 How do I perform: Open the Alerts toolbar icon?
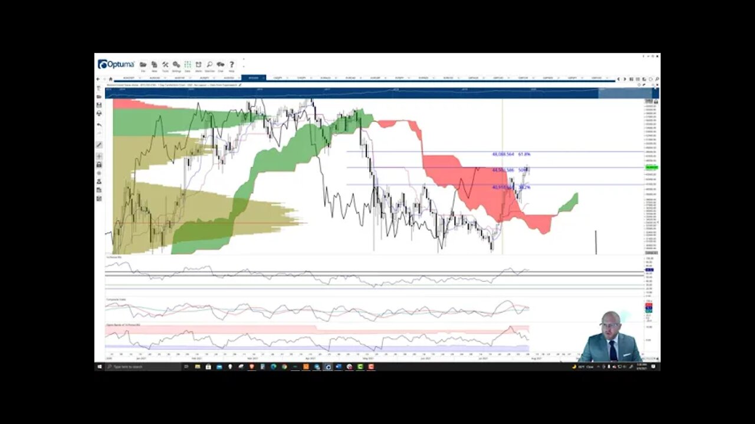coord(198,65)
